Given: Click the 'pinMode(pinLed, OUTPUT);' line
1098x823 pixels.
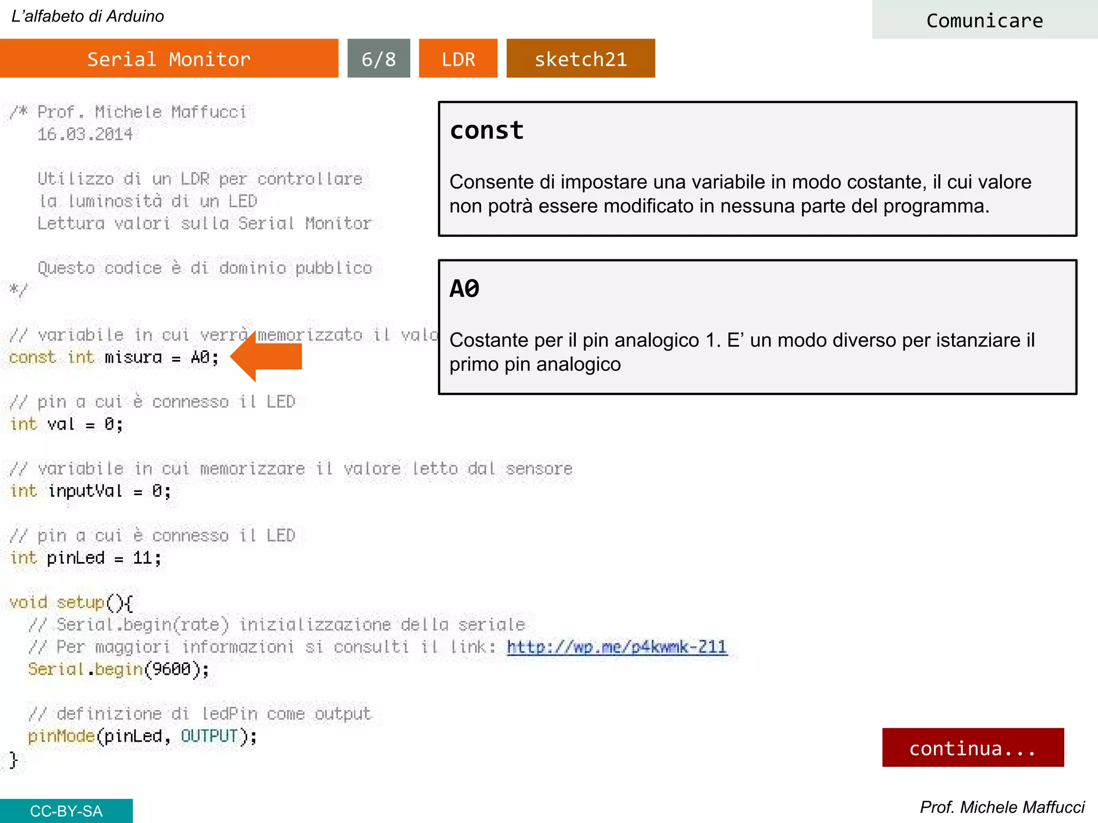Looking at the screenshot, I should point(142,737).
